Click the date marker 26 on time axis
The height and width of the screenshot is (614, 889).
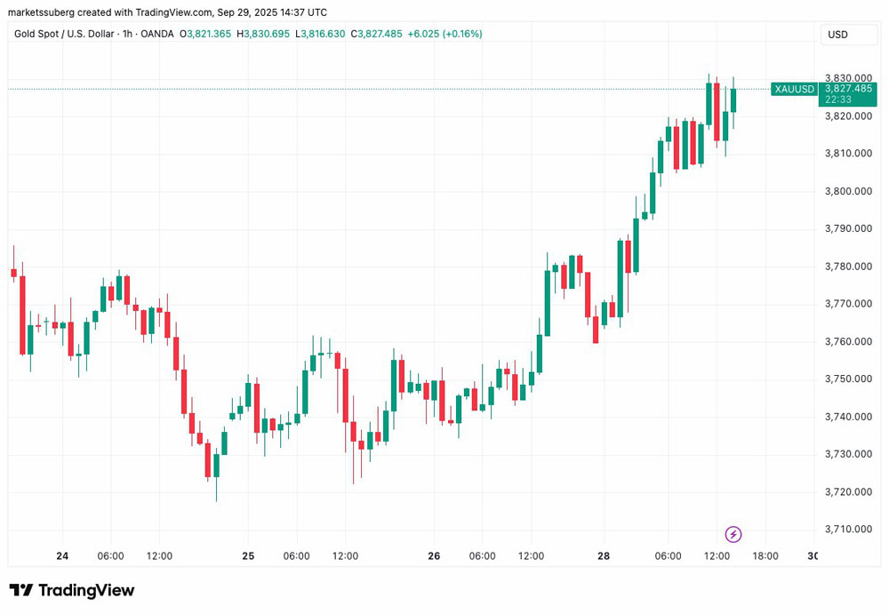(434, 555)
